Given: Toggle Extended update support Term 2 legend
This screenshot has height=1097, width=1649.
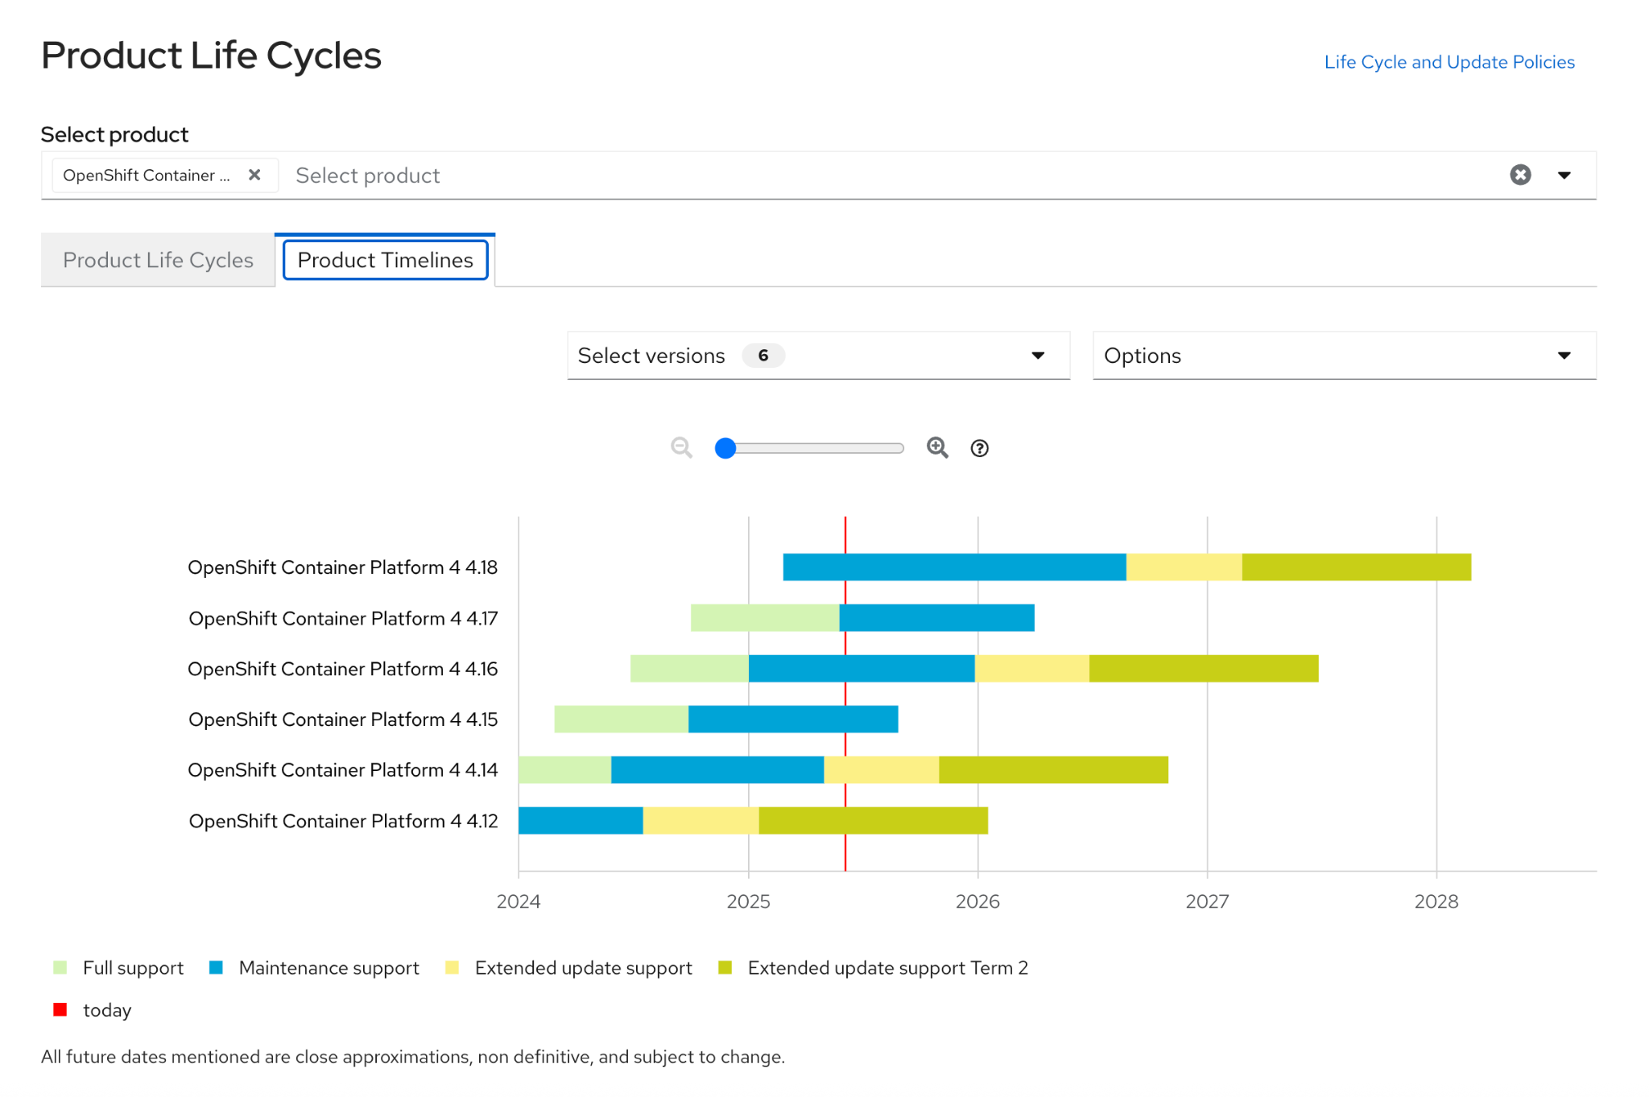Looking at the screenshot, I should [x=725, y=967].
